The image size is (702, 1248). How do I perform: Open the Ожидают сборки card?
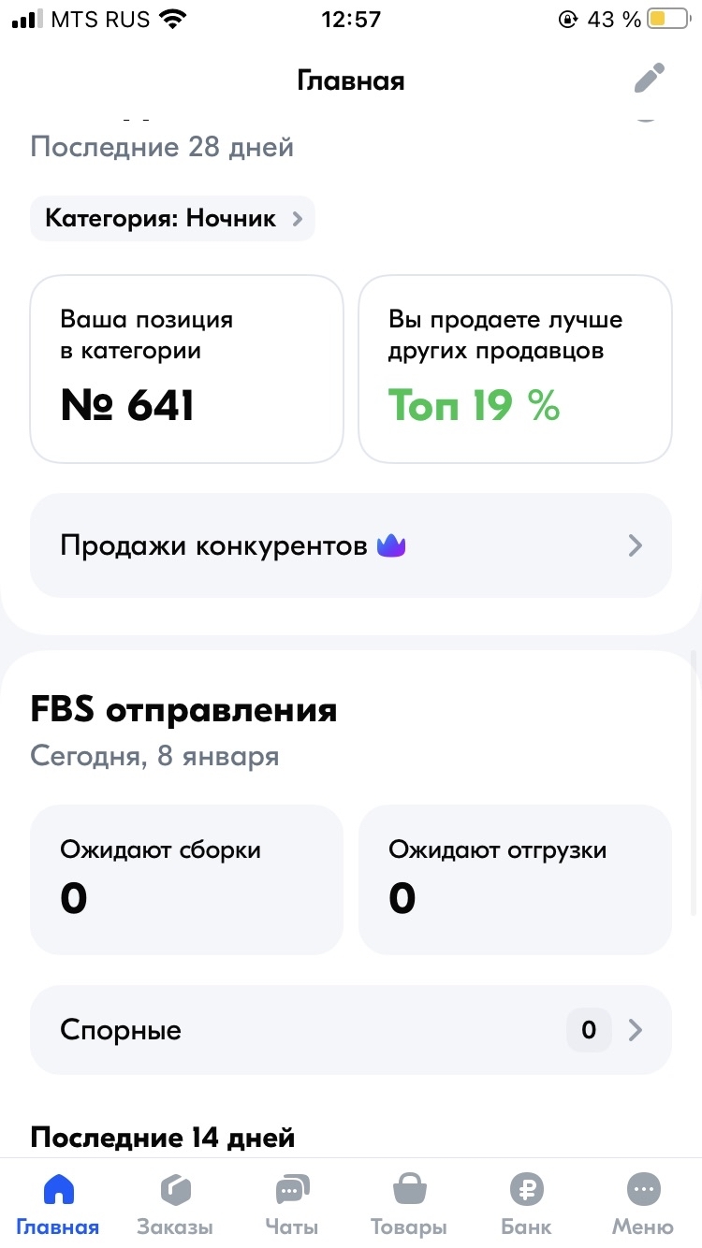coord(187,878)
